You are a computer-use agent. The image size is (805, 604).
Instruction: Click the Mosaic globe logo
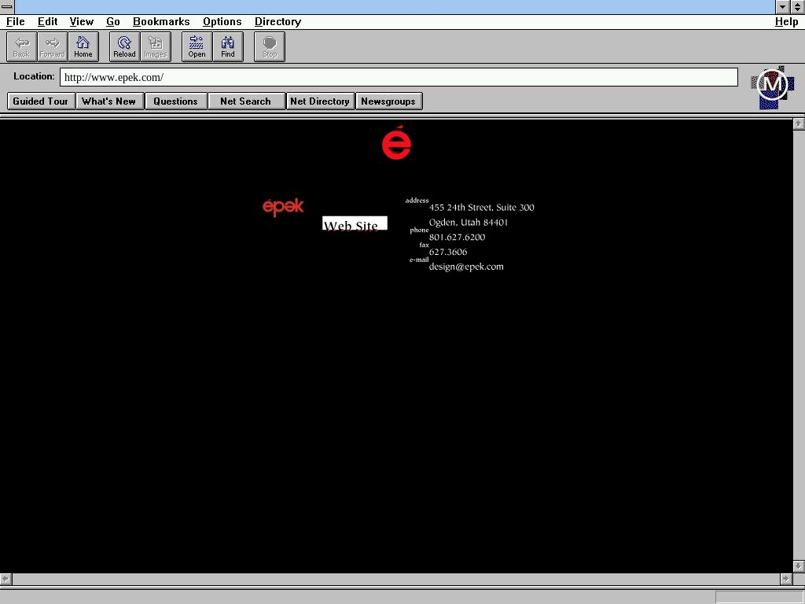[x=771, y=86]
